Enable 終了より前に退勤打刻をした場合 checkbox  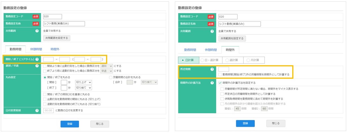[45, 71]
